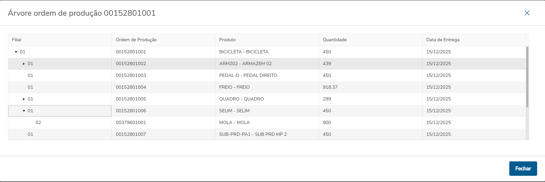Select the MOLA - MOLA child row
The image size is (545, 182).
(234, 122)
